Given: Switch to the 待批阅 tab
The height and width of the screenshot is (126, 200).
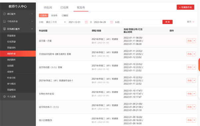Looking at the screenshot, I should [48, 8].
